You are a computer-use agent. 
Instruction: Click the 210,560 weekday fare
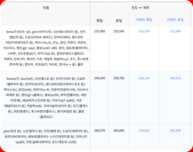click(99, 31)
